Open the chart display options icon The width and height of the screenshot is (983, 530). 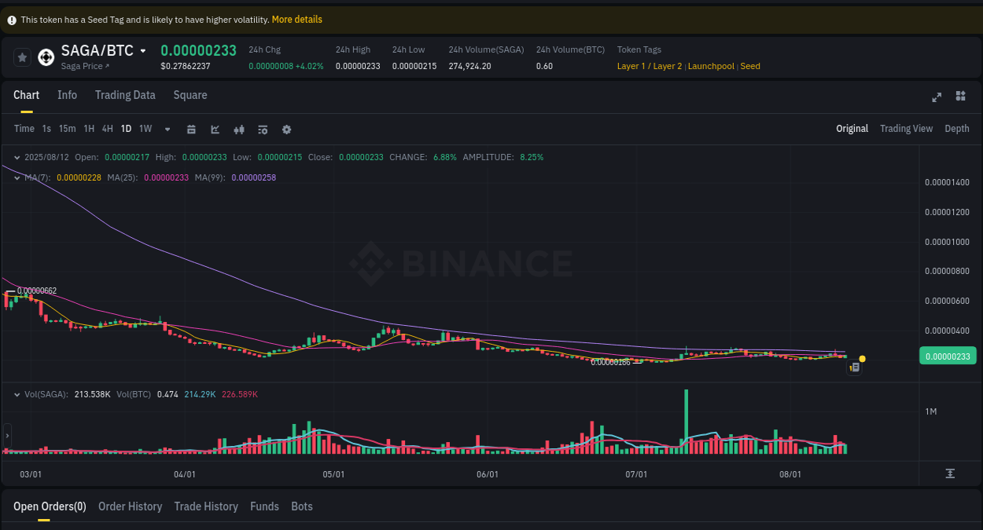point(263,130)
